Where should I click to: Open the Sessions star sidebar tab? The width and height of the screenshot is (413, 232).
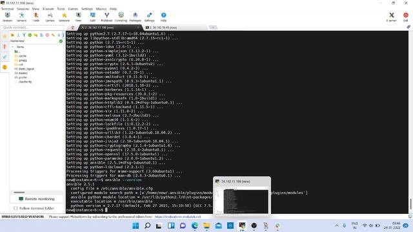(5, 37)
